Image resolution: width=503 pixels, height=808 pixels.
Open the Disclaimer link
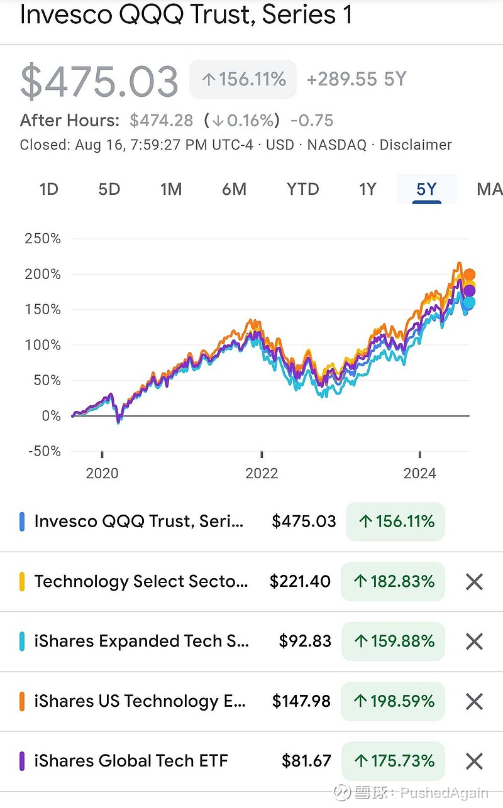tap(416, 145)
